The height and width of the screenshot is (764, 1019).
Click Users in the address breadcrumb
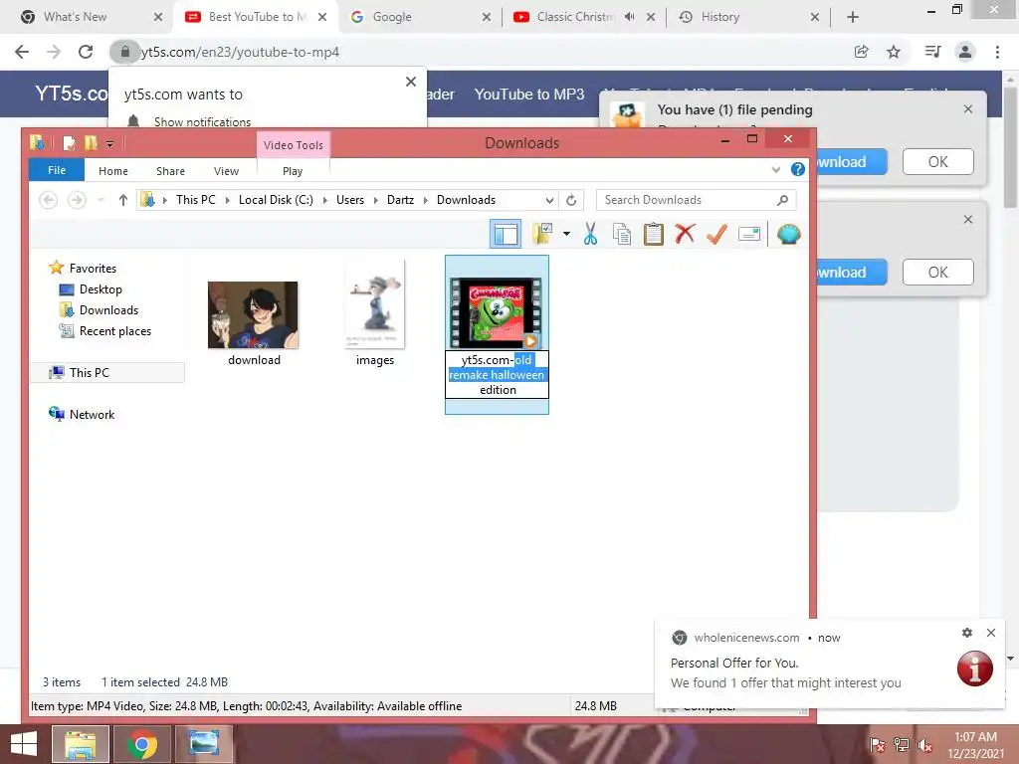349,200
